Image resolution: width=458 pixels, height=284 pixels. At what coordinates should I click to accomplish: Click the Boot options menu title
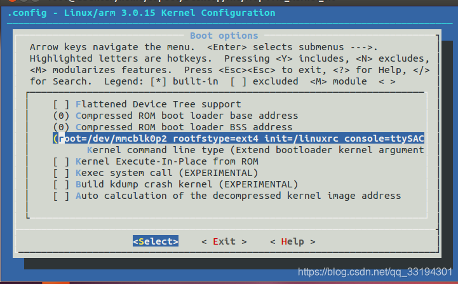[x=224, y=36]
